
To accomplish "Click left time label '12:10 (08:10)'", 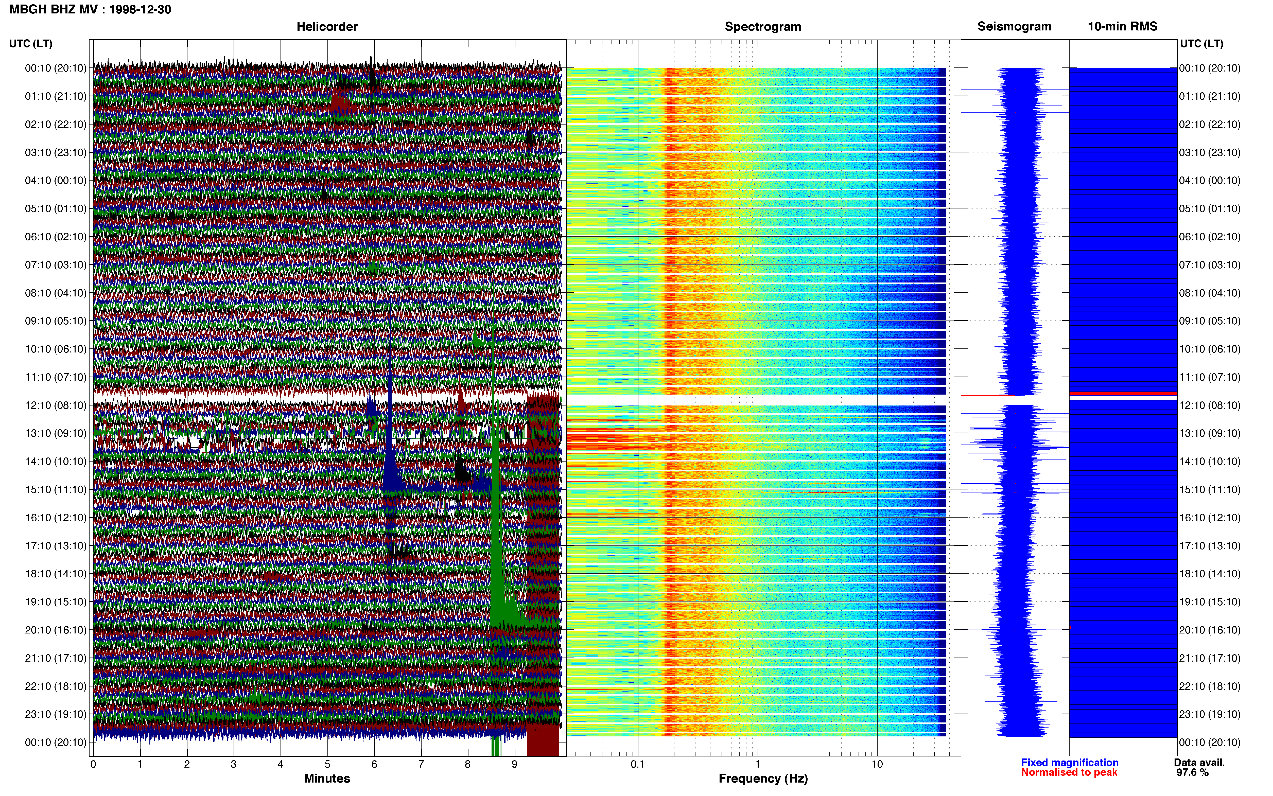I will point(56,405).
